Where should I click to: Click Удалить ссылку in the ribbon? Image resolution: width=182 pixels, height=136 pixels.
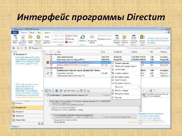(x=104, y=39)
